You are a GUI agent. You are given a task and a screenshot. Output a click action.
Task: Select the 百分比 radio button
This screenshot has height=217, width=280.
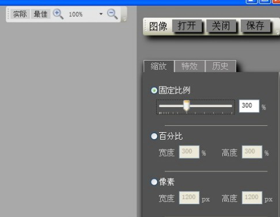pos(154,136)
